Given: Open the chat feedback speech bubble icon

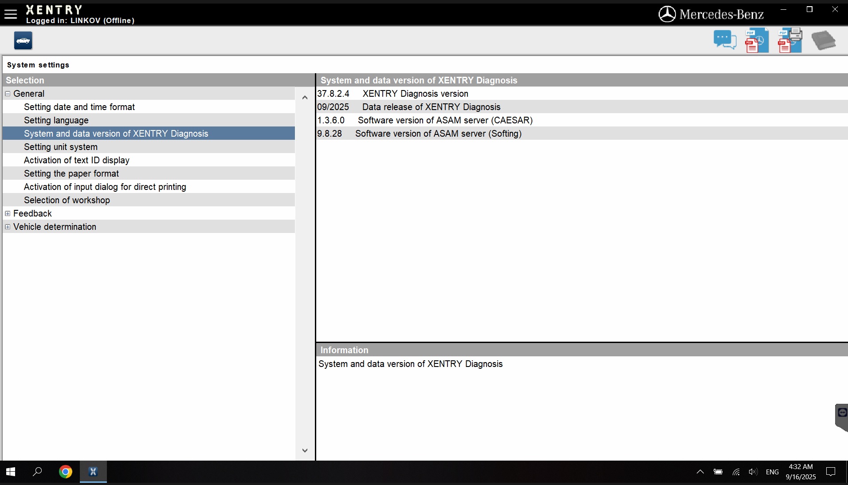Looking at the screenshot, I should (725, 40).
